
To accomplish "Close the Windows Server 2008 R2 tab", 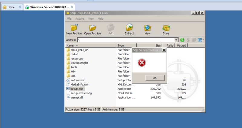I will (x=72, y=7).
